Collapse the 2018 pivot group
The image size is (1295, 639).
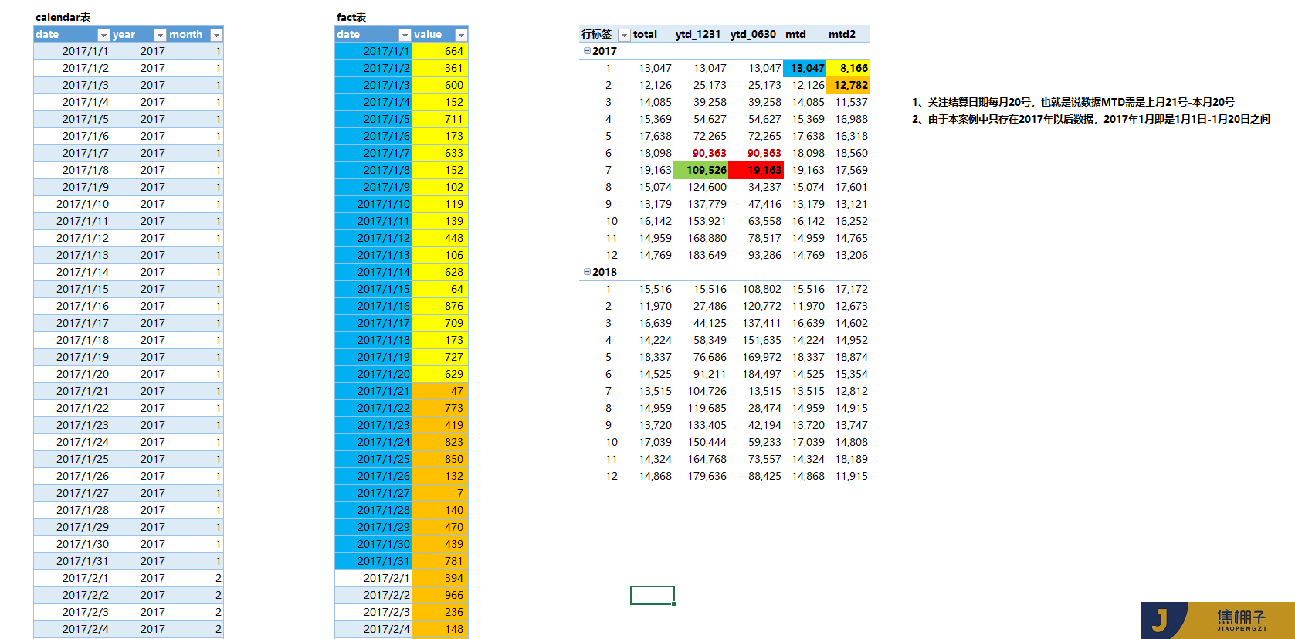click(x=587, y=272)
